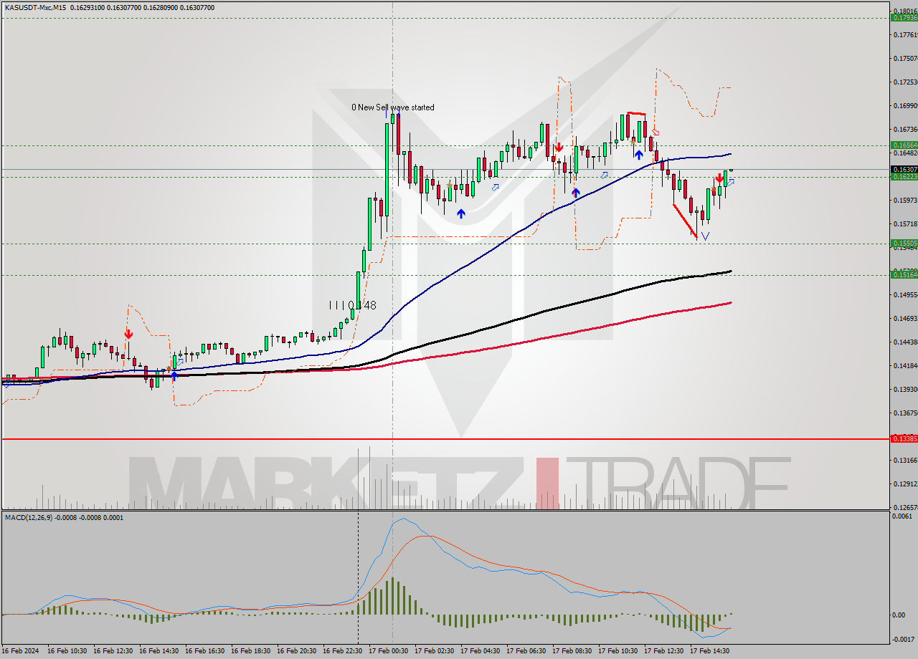
Task: Click the '17 Feb 14:30' time label
Action: coord(709,651)
